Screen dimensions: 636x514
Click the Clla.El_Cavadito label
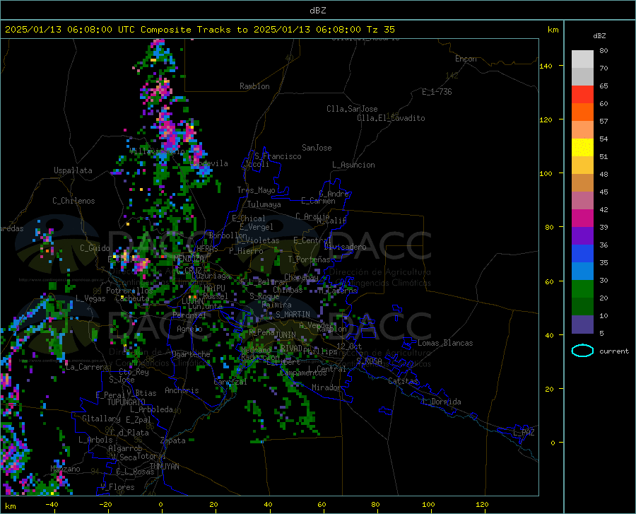click(x=391, y=118)
